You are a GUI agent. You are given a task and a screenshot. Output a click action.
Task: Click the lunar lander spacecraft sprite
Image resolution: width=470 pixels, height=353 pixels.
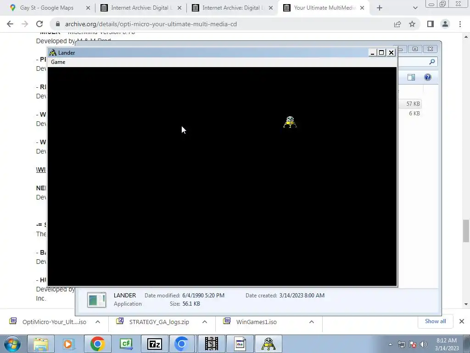290,122
